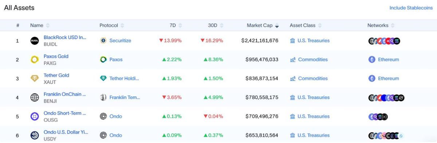Click the U.S. Treasuries bank icon in BUIDL row
The height and width of the screenshot is (143, 437).
tap(292, 41)
